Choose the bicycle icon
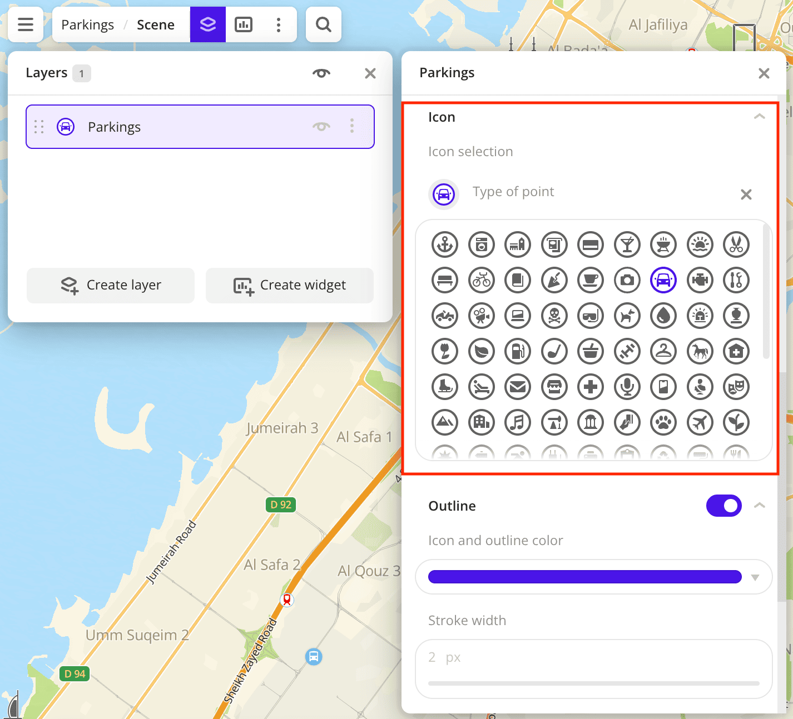This screenshot has width=793, height=719. 482,280
